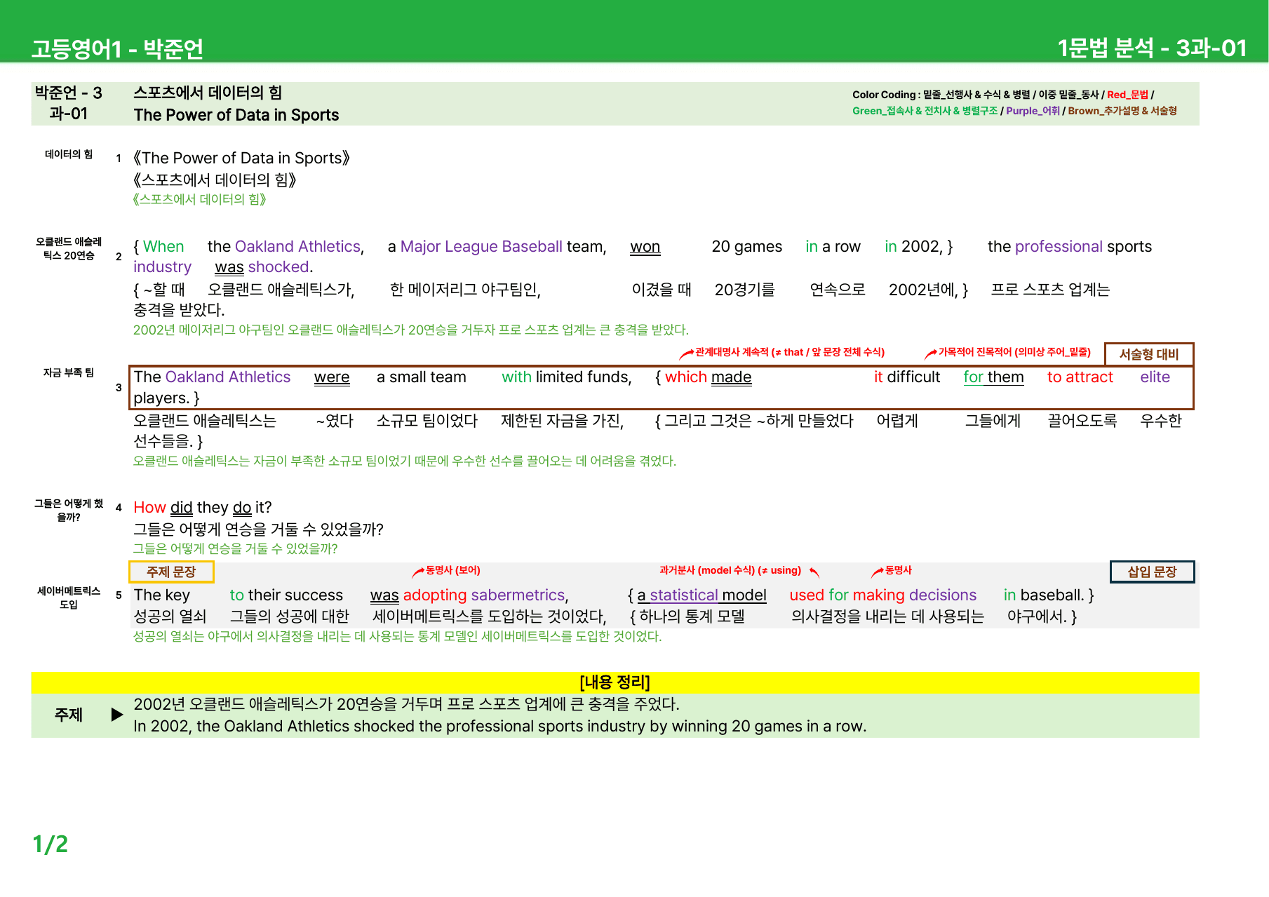This screenshot has height=897, width=1269.
Task: Click purple phrase Major League Baseball
Action: (x=481, y=246)
